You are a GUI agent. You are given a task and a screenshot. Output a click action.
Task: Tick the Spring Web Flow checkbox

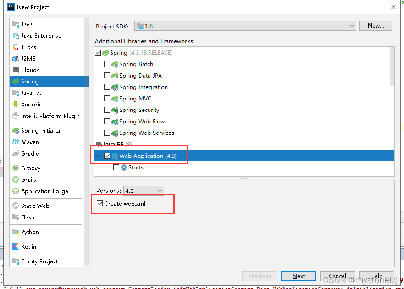coord(107,122)
